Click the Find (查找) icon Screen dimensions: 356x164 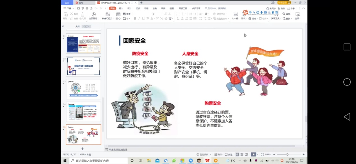[286, 14]
